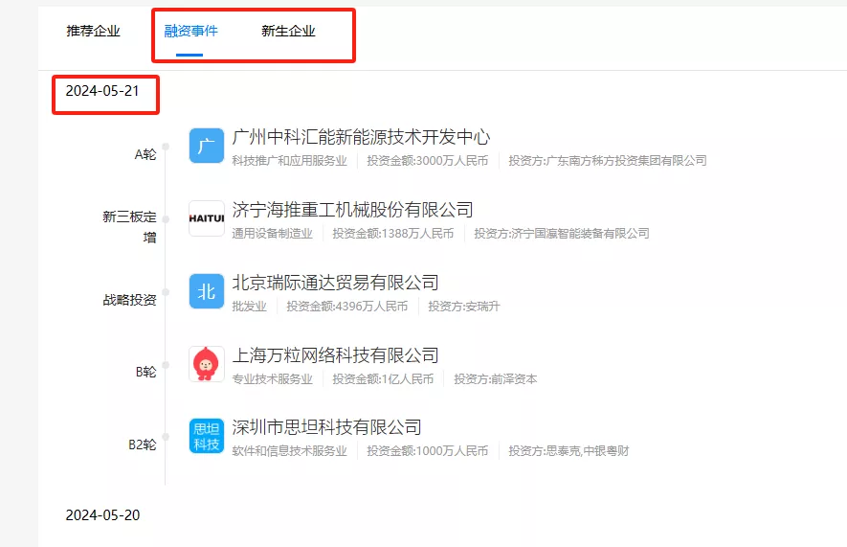Click 通用设备制造业 industry text
This screenshot has width=847, height=547.
272,234
